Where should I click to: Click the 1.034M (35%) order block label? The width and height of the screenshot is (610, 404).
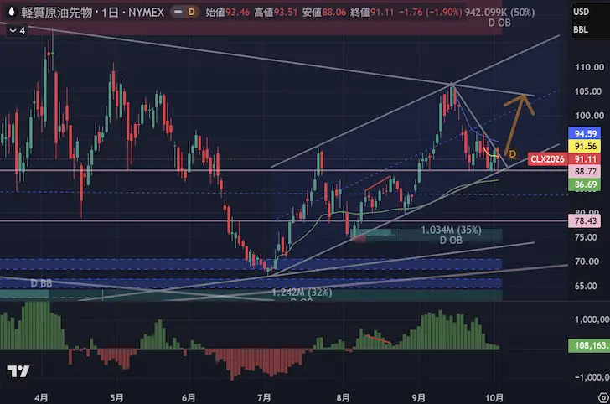452,230
